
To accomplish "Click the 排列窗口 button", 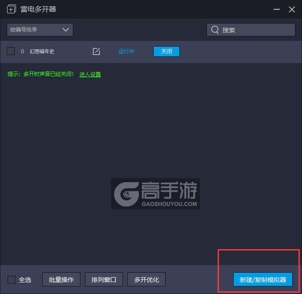I will pyautogui.click(x=104, y=279).
